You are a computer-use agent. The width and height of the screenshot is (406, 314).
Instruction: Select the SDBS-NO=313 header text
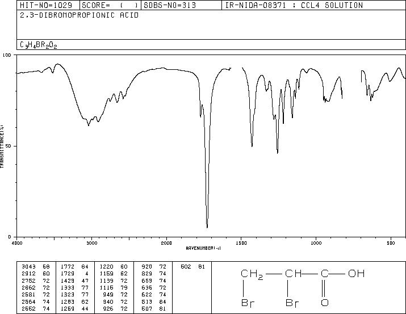pyautogui.click(x=170, y=5)
